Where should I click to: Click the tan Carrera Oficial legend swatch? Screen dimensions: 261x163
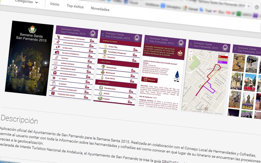[x=223, y=60]
